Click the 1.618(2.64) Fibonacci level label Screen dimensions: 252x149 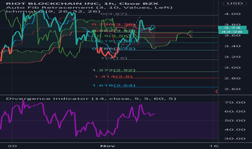coord(114,85)
